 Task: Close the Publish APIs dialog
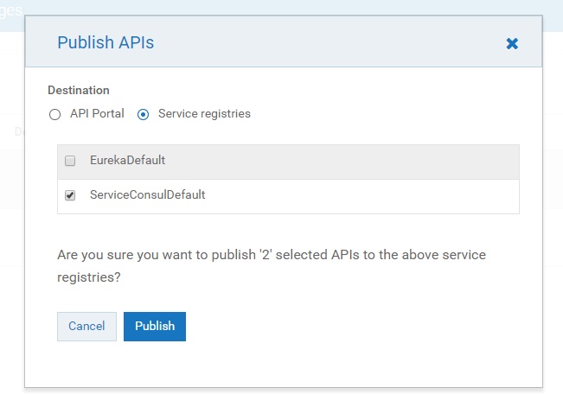(x=512, y=43)
